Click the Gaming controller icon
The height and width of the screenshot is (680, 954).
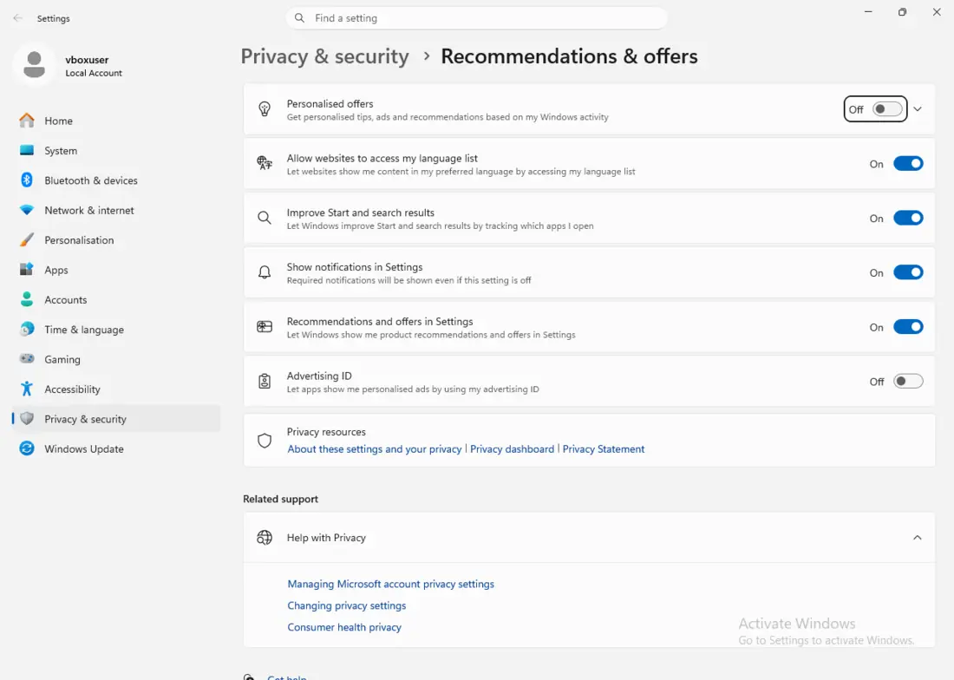point(27,359)
